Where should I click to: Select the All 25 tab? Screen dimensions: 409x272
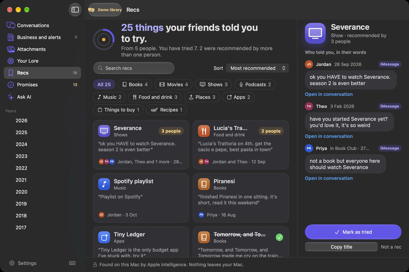pyautogui.click(x=104, y=85)
